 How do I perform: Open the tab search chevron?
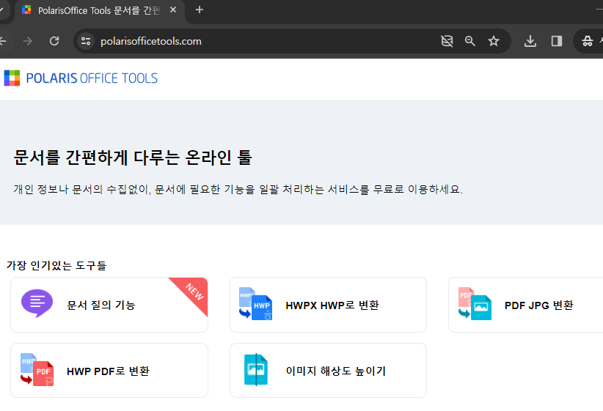[2, 10]
